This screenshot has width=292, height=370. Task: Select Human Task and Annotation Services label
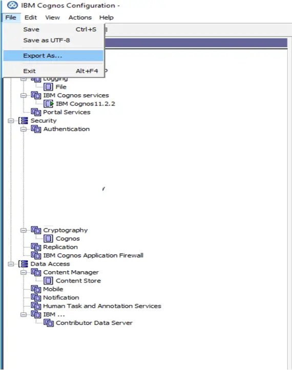point(102,306)
